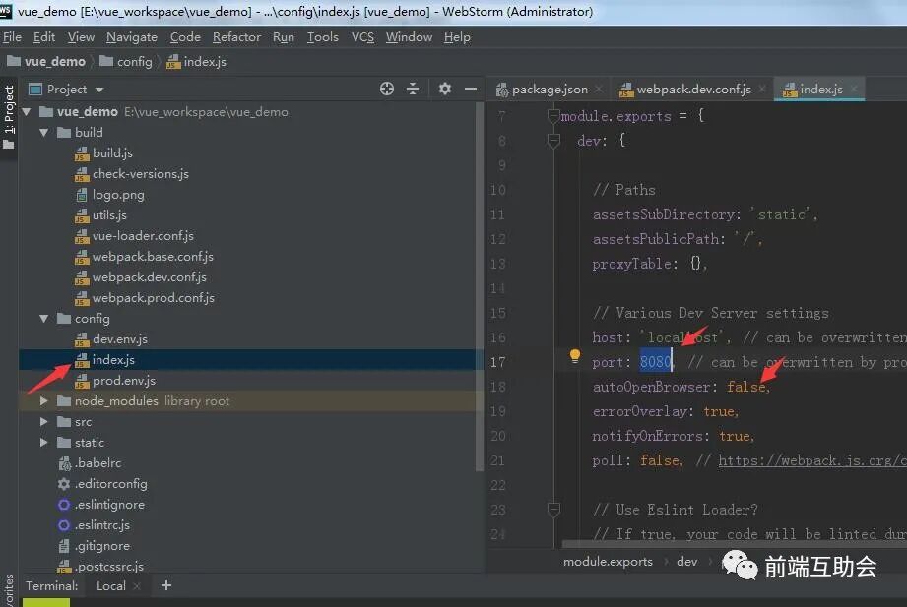The image size is (907, 607).
Task: Open the Help menu
Action: [x=457, y=37]
